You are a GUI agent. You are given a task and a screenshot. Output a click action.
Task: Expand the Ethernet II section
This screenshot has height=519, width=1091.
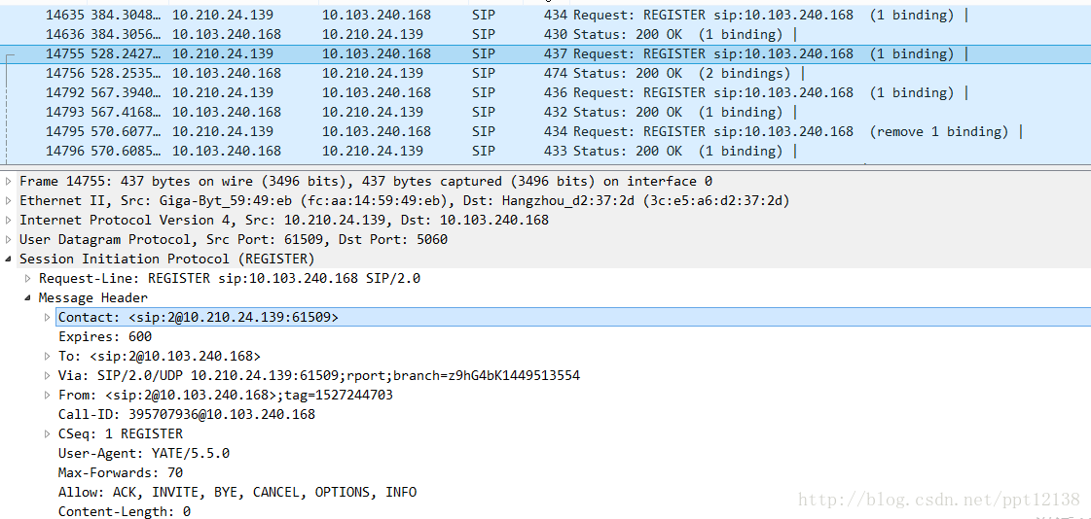pos(10,201)
